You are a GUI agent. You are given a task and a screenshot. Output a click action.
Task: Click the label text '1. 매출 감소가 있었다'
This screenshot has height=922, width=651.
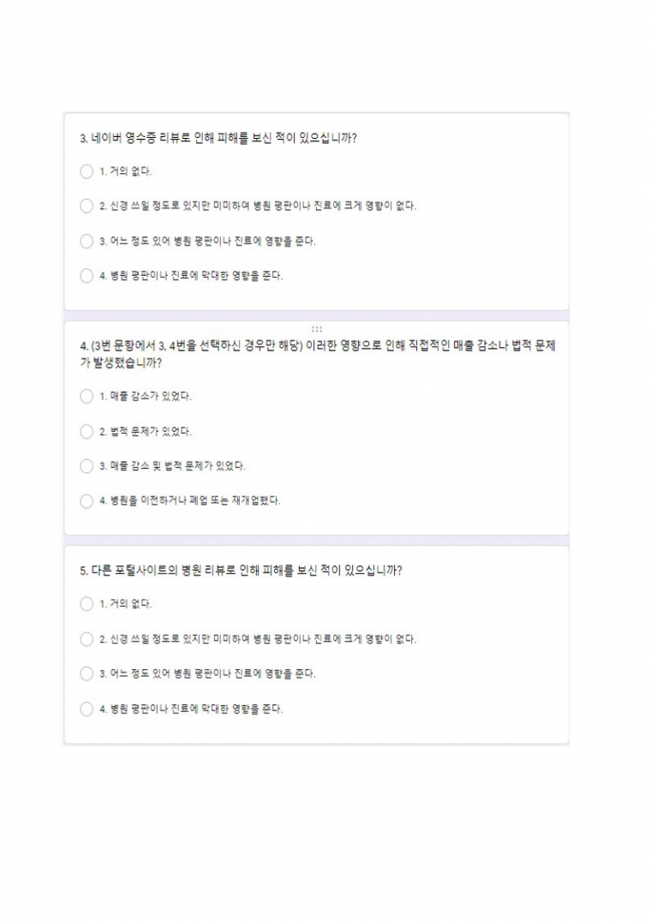coord(145,397)
